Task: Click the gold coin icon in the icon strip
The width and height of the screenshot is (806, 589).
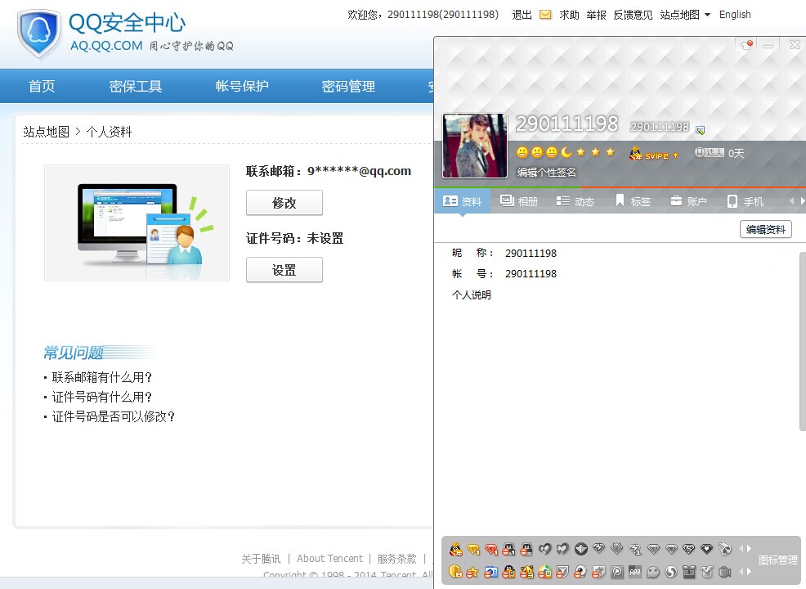Action: pos(455,571)
